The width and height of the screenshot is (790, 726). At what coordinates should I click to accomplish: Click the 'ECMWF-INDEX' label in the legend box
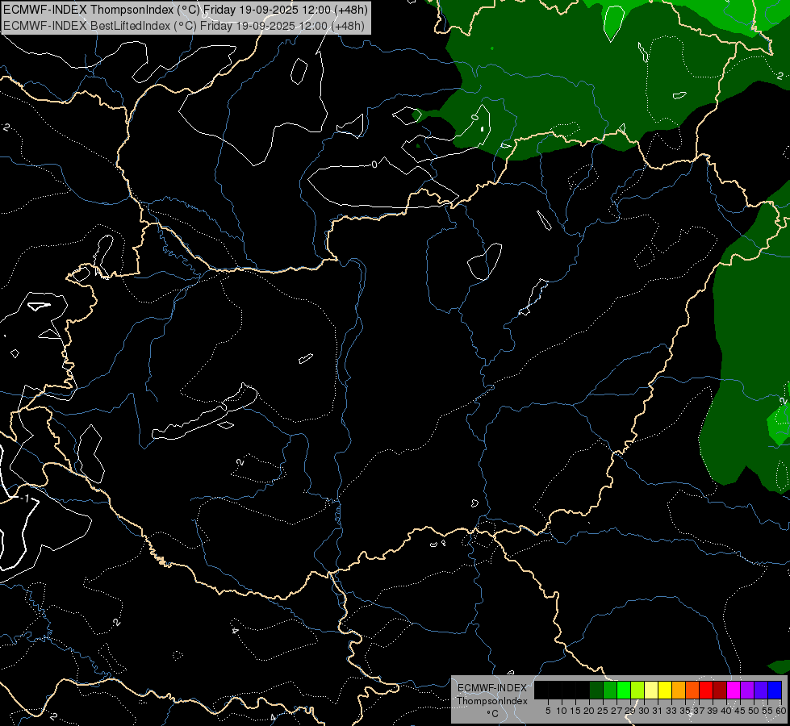[x=492, y=688]
